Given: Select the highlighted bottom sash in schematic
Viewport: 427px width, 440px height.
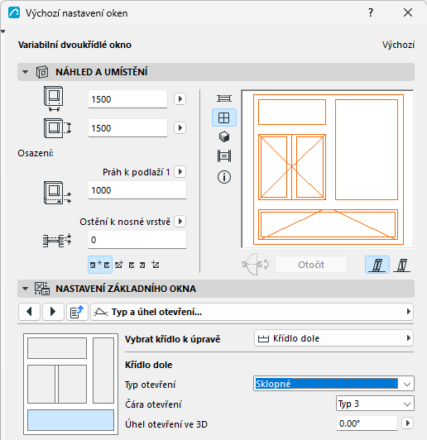Looking at the screenshot, I should click(x=70, y=420).
